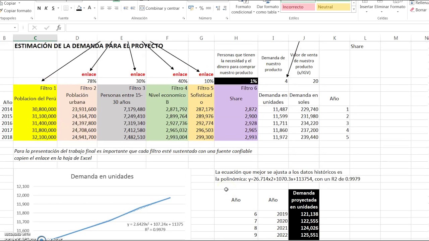Apply thousands separator (000) style
Viewport: 429px width, 241px height.
208,8
